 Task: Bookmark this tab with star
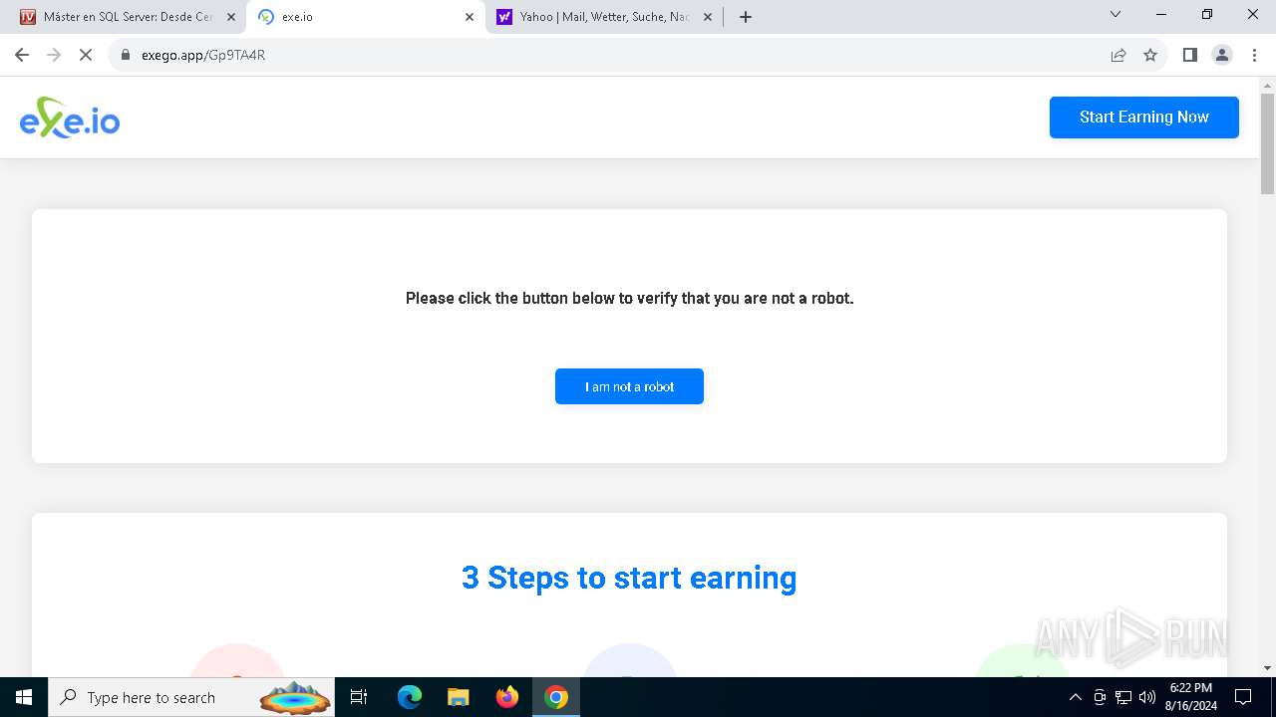pos(1150,55)
